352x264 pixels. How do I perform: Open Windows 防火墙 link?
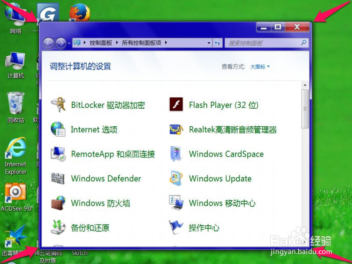(101, 203)
